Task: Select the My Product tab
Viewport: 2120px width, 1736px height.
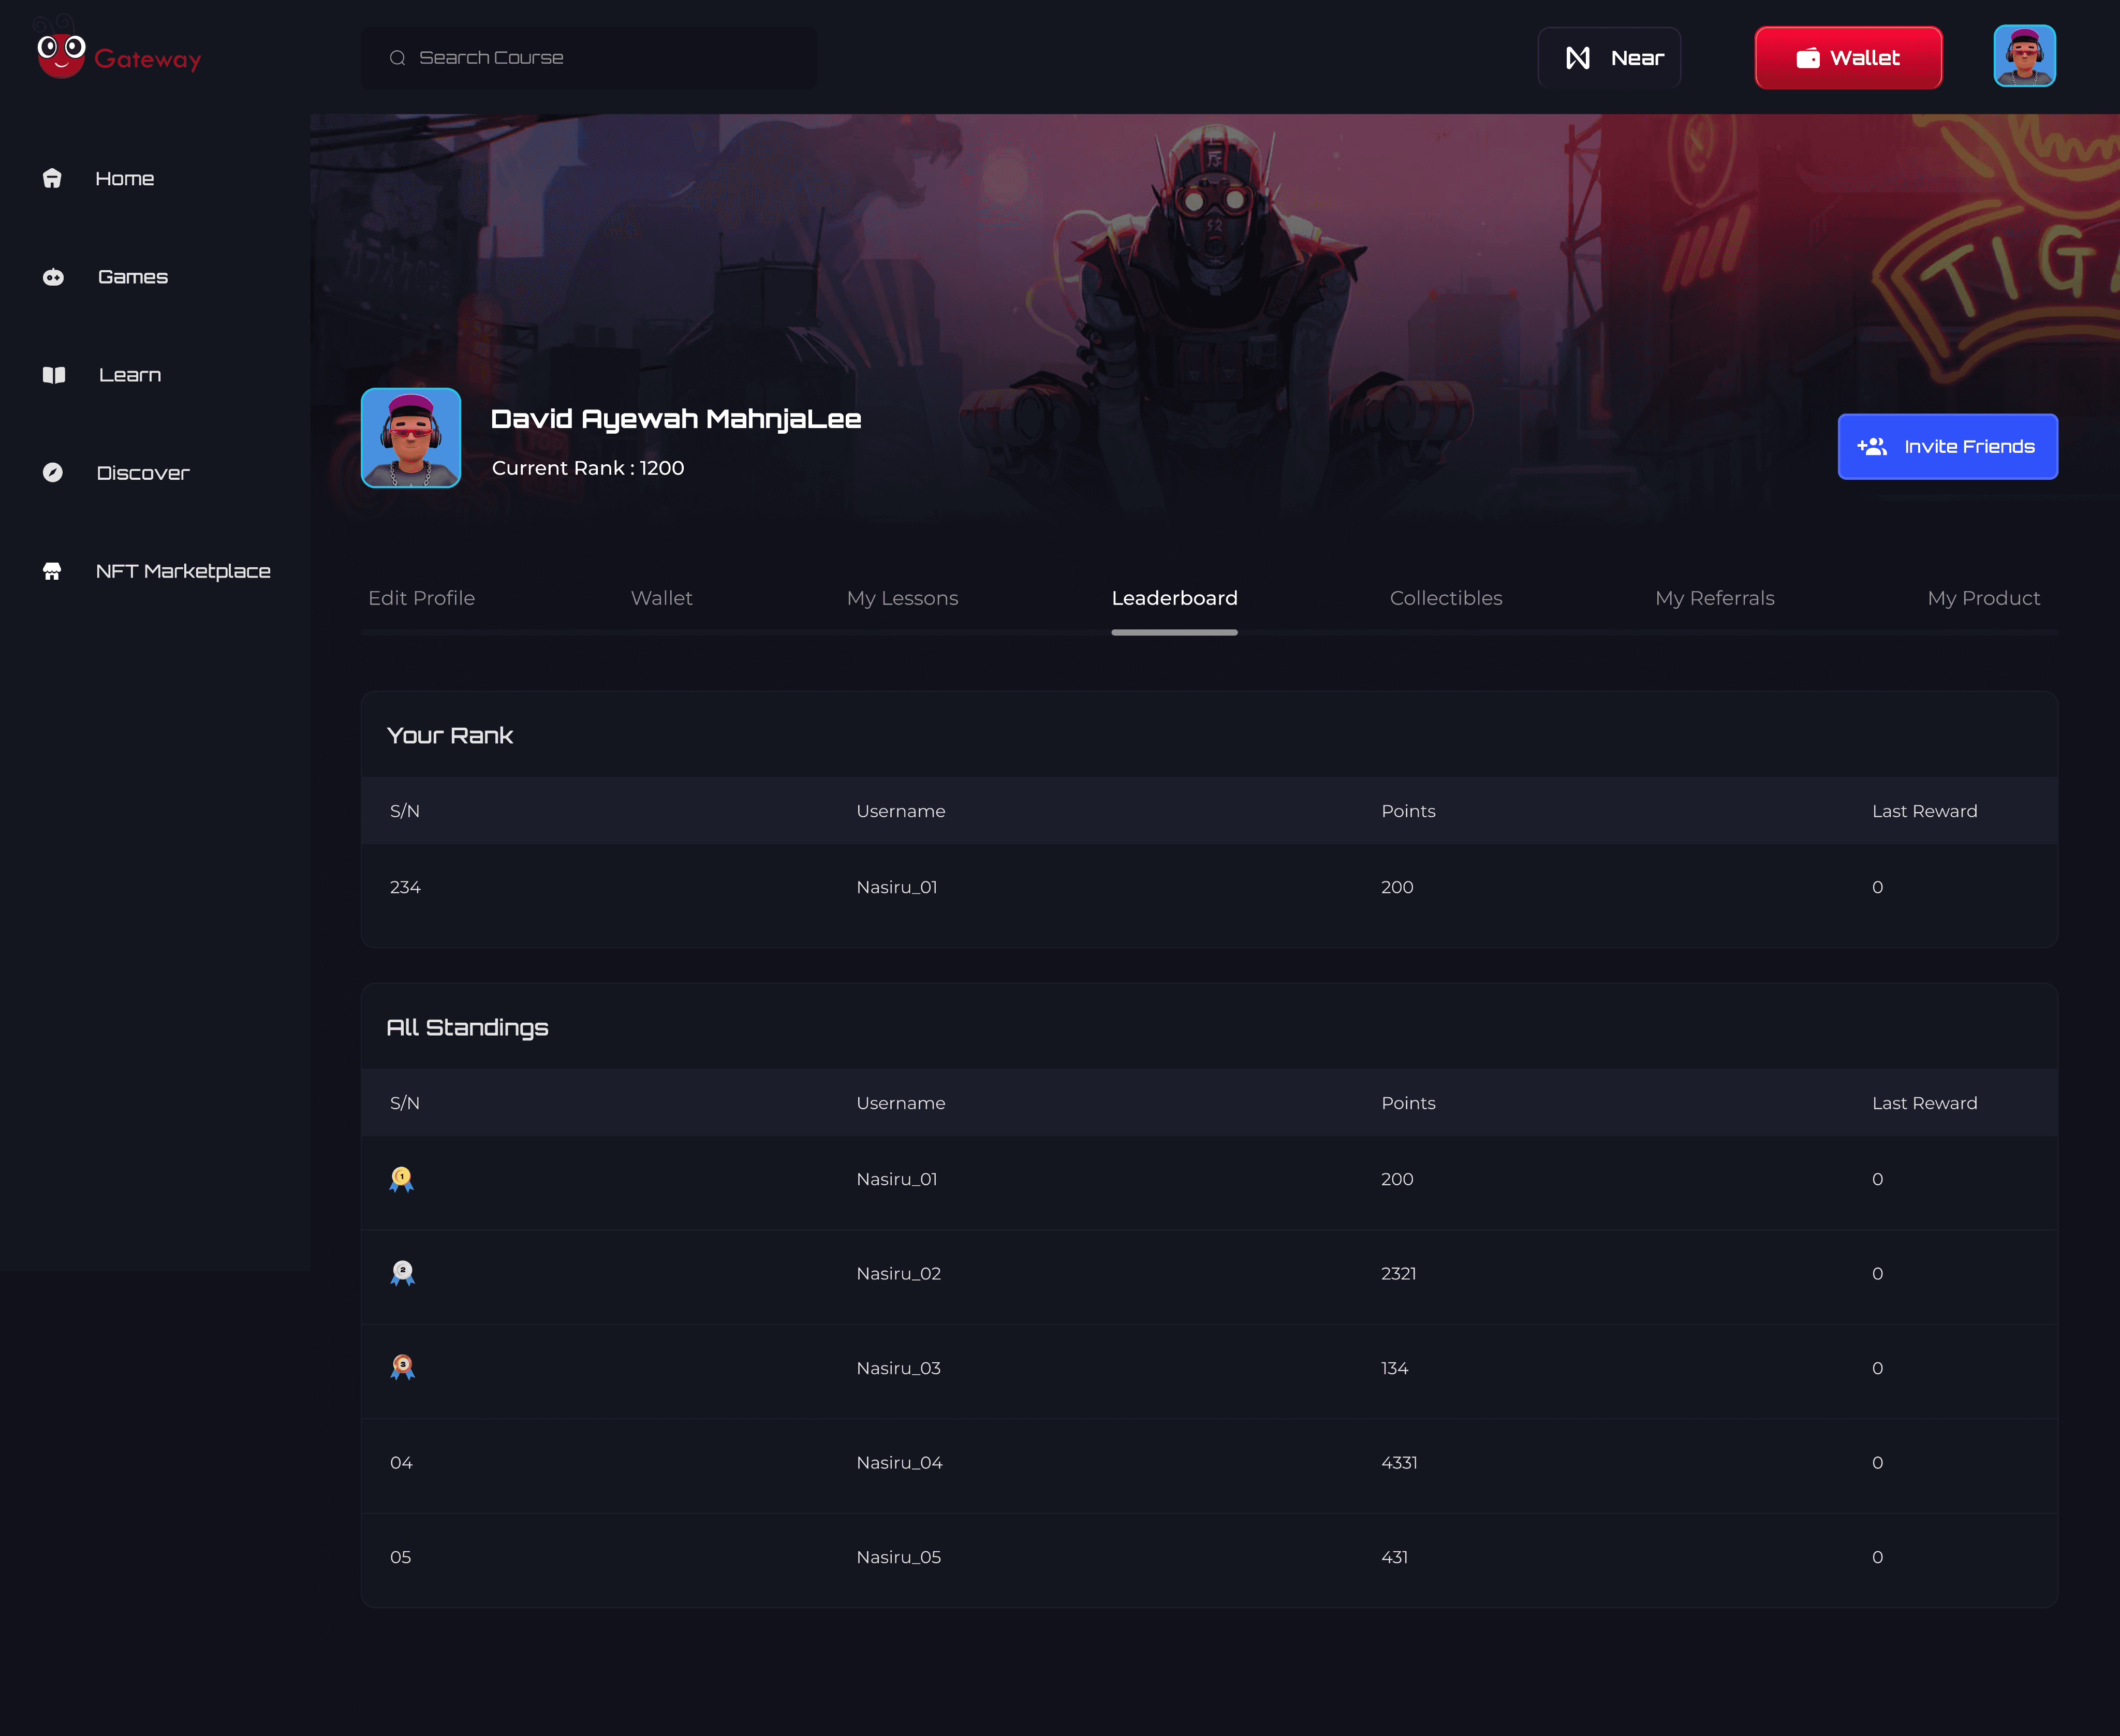Action: 1983,598
